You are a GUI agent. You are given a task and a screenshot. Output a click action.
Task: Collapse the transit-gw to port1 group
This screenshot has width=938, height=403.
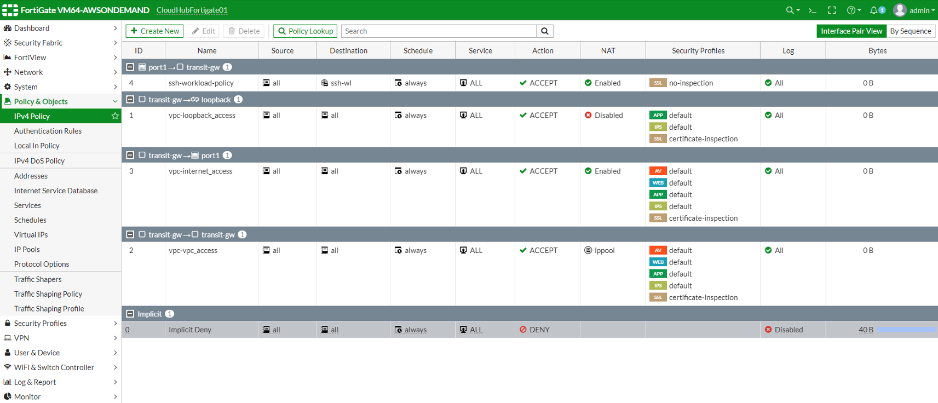click(130, 155)
